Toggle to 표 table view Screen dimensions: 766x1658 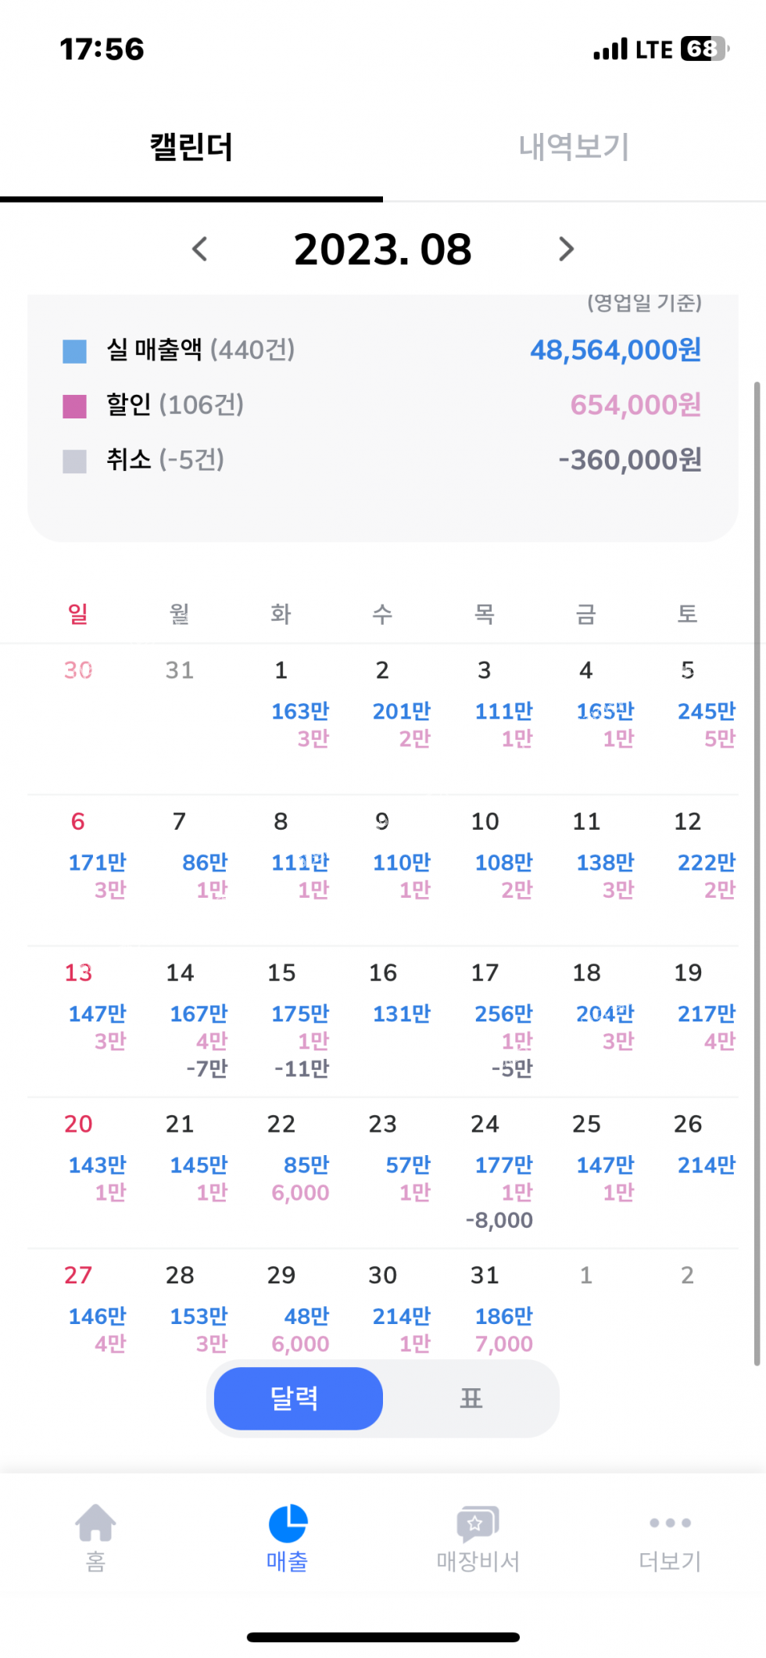(x=471, y=1398)
